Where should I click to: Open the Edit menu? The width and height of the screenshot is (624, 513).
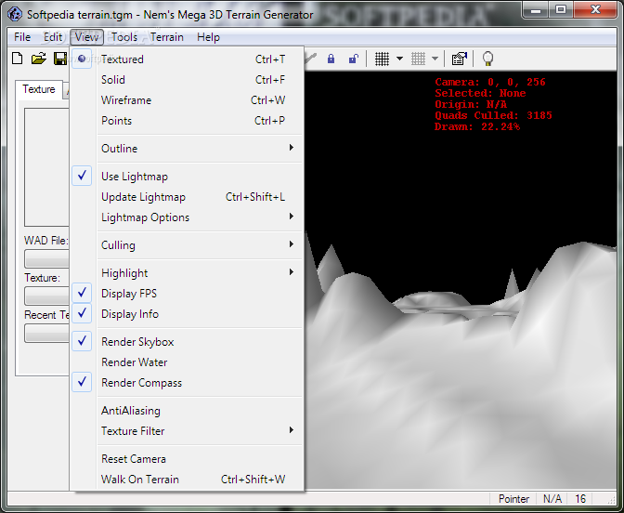(x=53, y=37)
